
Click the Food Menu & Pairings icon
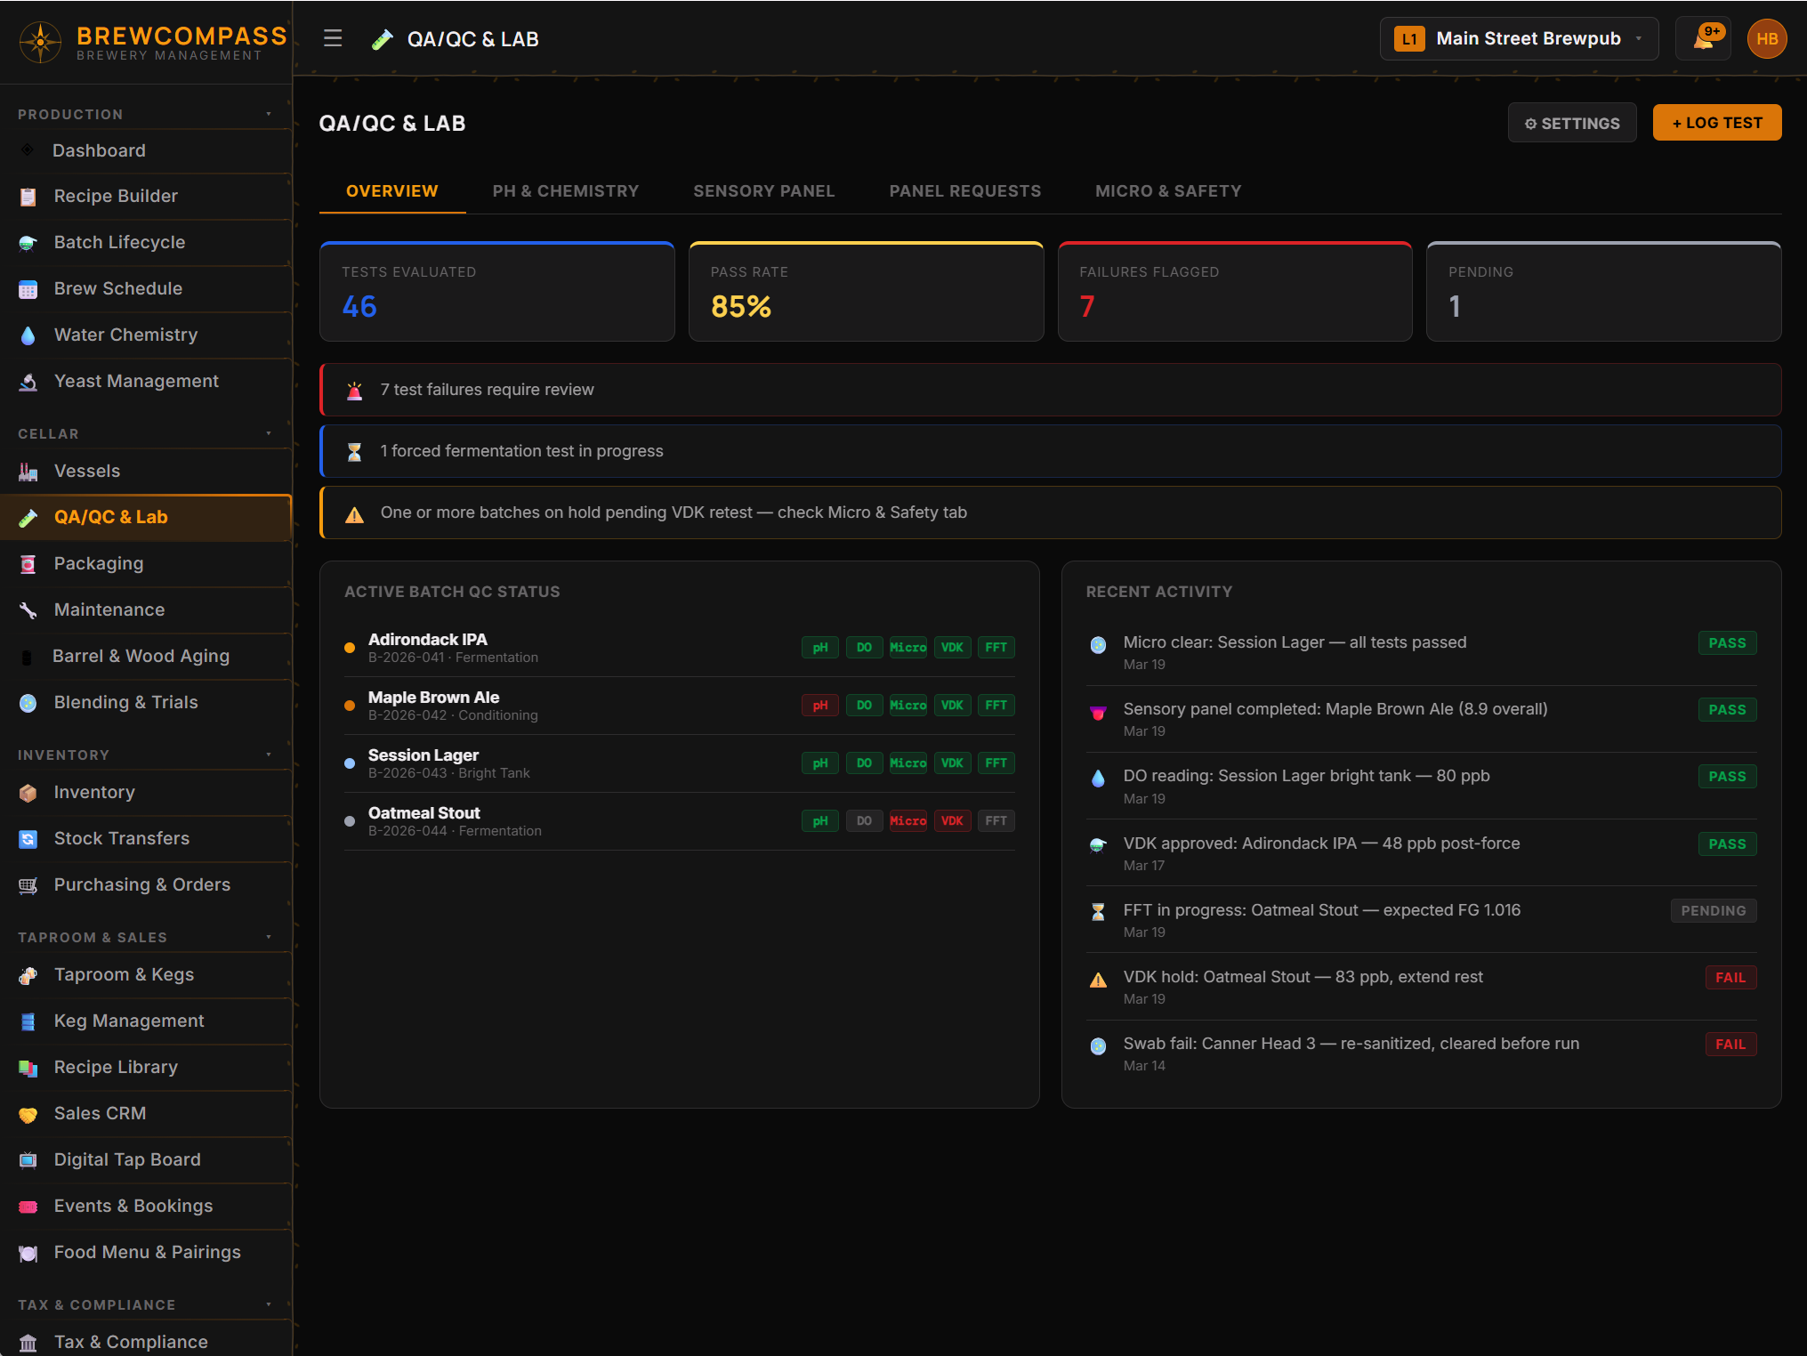[28, 1253]
